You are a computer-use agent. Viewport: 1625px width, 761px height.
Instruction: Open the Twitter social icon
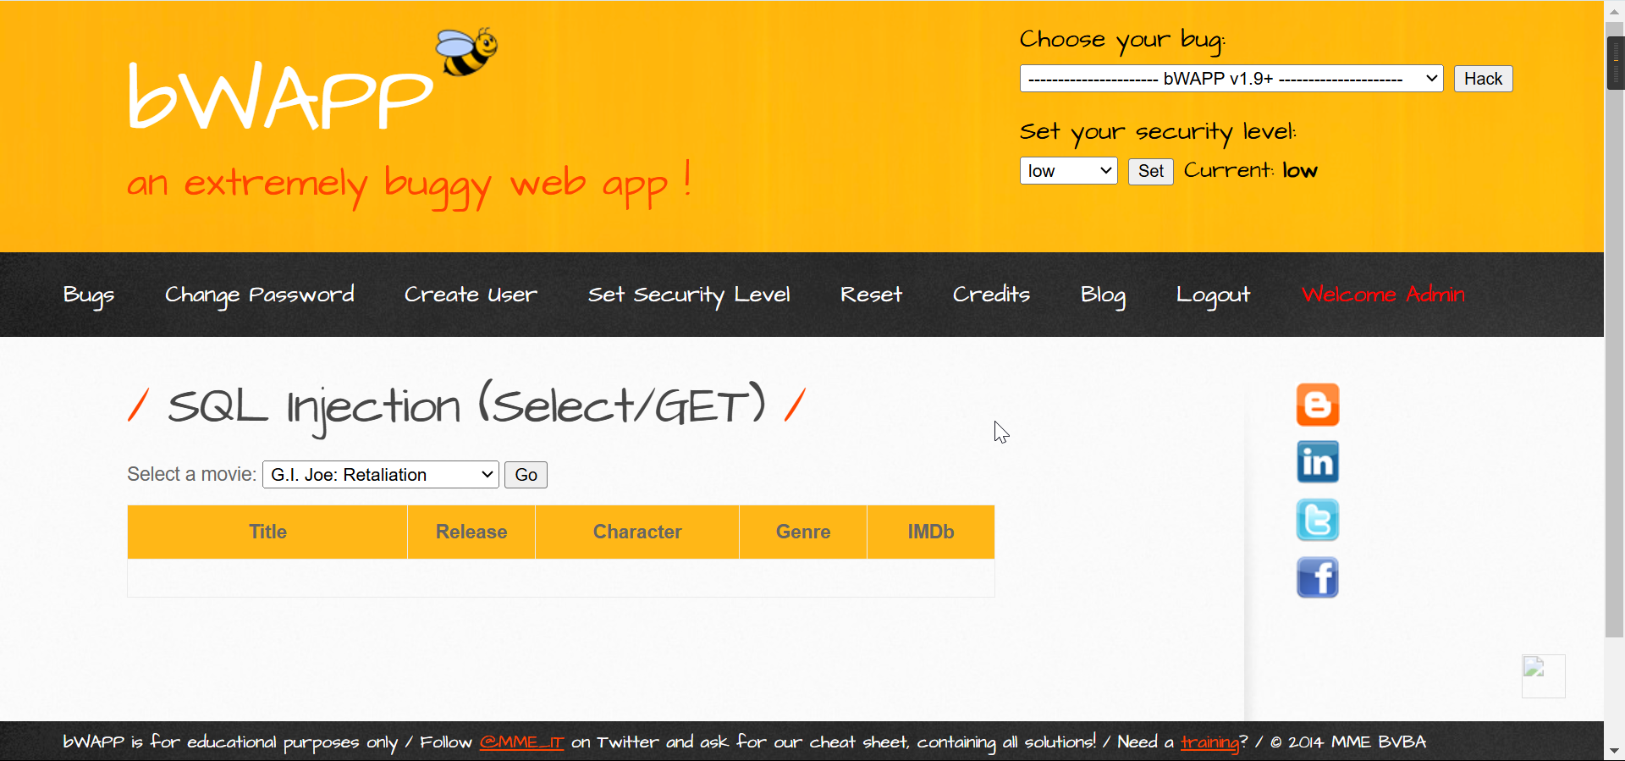coord(1318,520)
